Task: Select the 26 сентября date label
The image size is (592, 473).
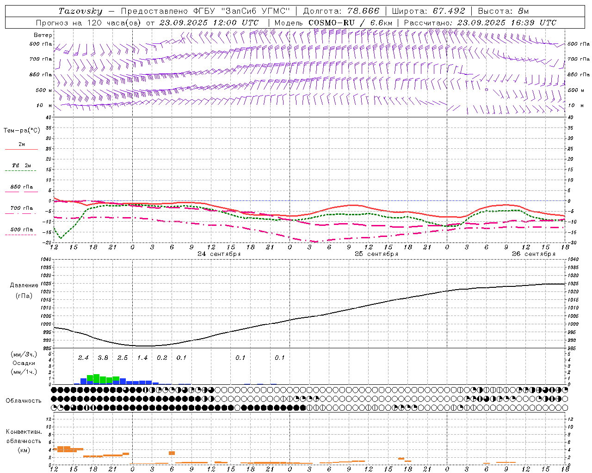Action: click(x=533, y=254)
